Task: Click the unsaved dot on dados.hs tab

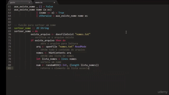Action: (54, 2)
